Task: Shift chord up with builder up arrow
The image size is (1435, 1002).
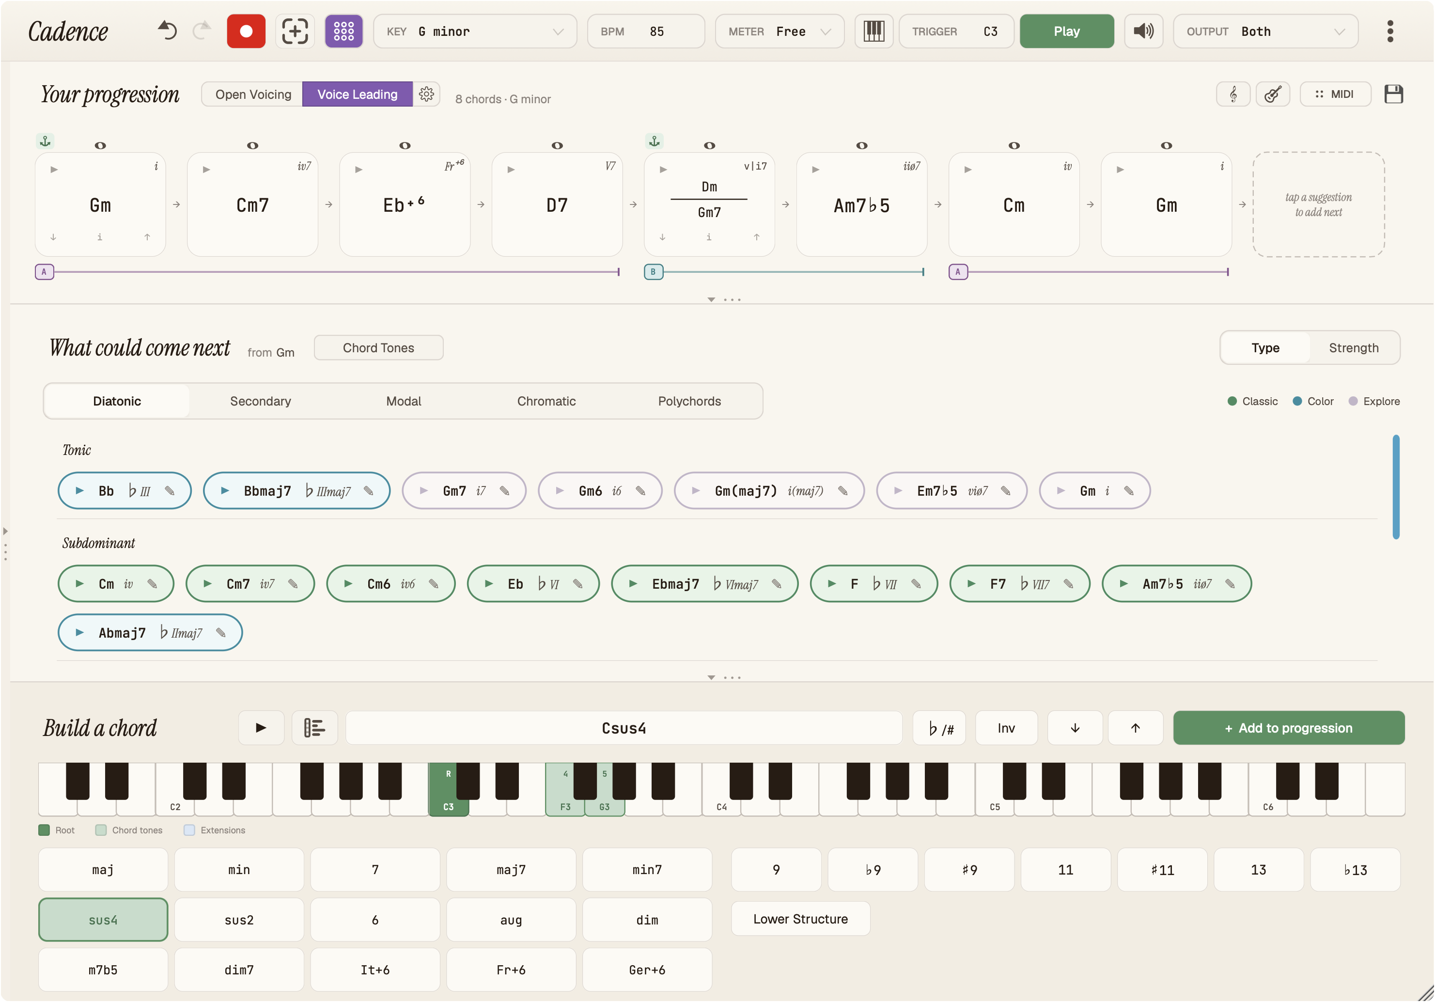Action: click(1136, 728)
